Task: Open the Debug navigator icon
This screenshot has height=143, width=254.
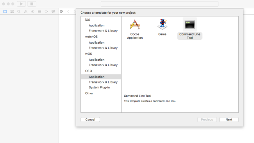Action: 39,11
